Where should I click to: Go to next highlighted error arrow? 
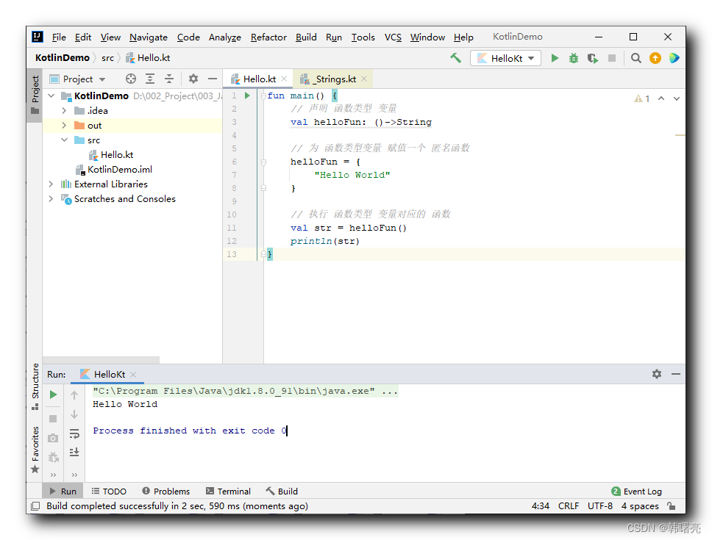[677, 98]
